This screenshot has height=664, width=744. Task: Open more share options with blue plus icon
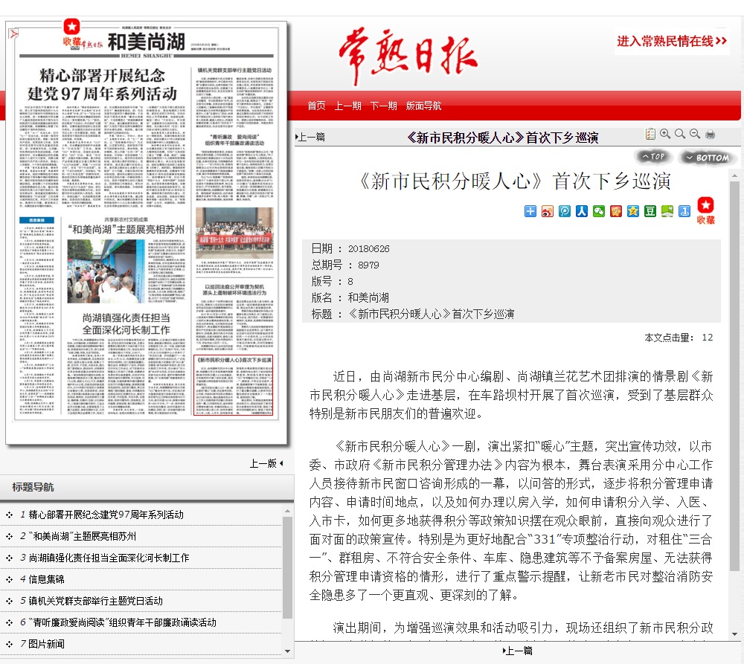[530, 211]
